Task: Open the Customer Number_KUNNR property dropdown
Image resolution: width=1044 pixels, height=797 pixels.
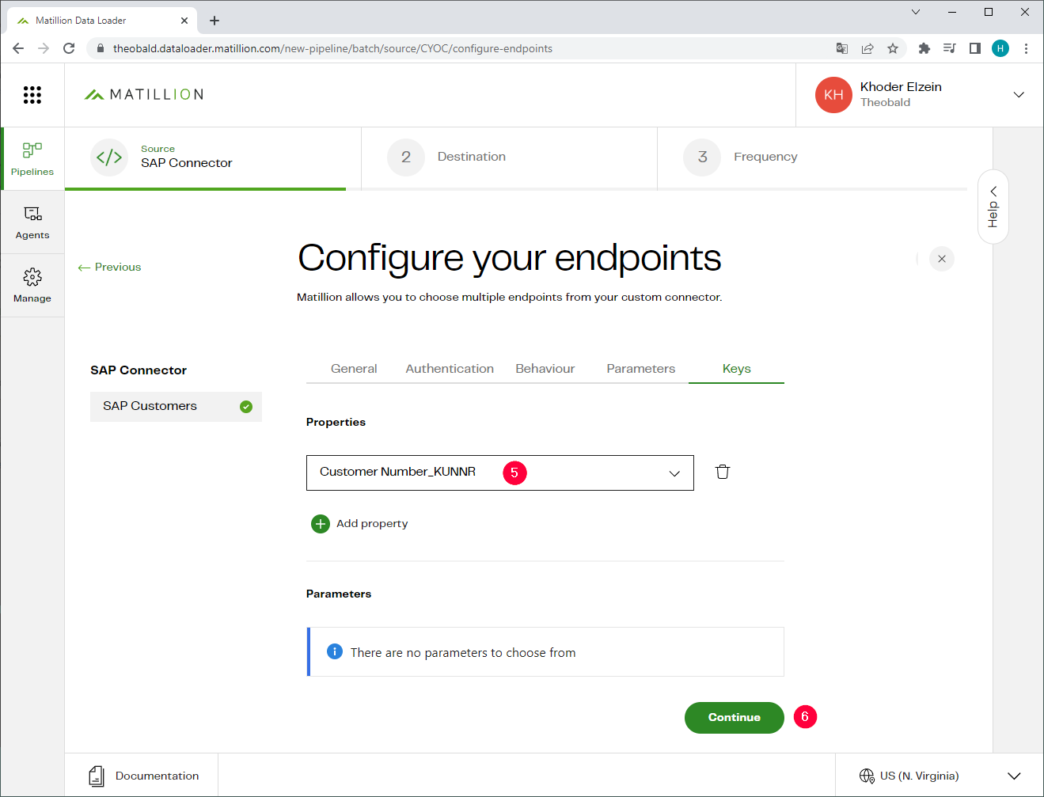Action: (x=500, y=473)
